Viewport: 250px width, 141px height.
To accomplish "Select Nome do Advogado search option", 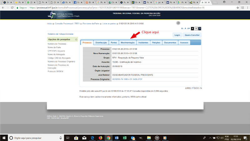I will (57, 55).
